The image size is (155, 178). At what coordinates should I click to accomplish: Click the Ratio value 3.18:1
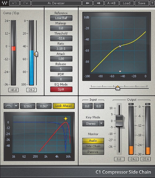click(61, 49)
